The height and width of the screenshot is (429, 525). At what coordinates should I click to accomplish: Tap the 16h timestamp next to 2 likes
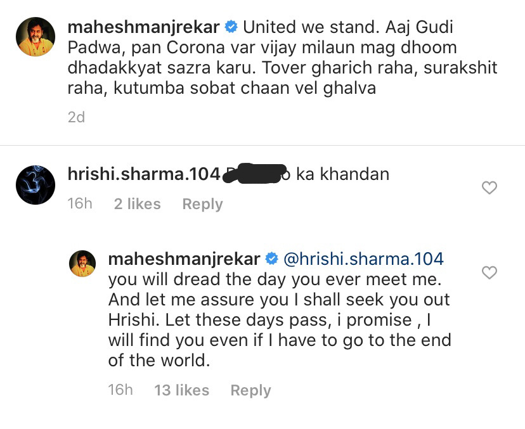[x=80, y=204]
